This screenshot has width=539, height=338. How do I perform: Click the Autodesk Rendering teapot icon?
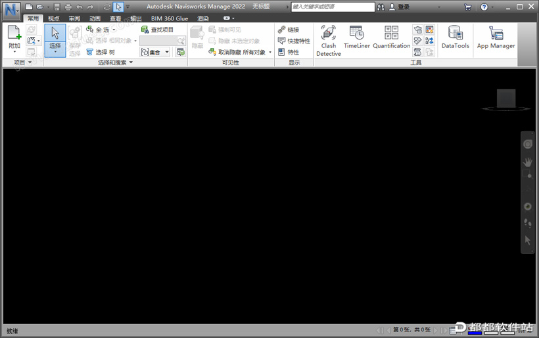tap(417, 30)
